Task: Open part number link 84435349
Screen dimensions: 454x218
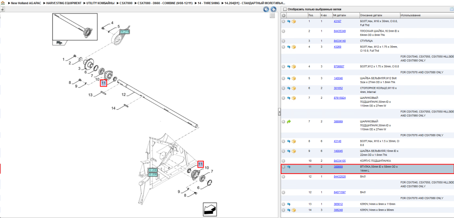Action: [x=340, y=31]
